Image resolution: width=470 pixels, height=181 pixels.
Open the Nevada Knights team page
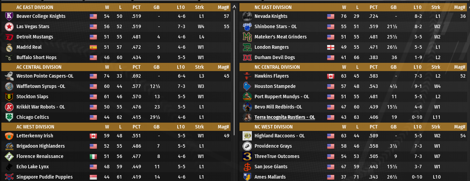[271, 16]
